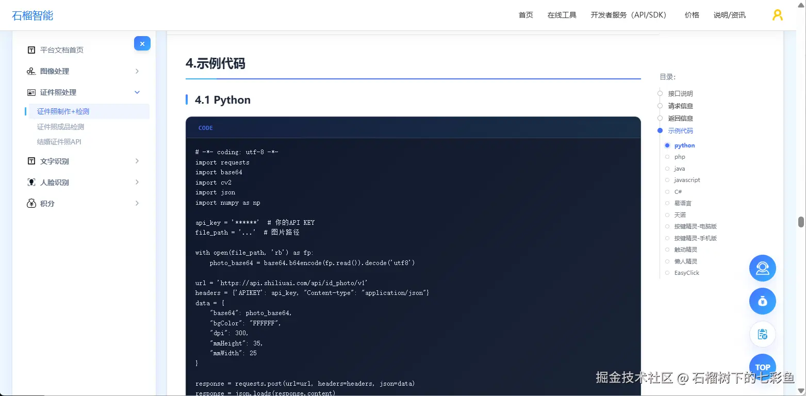This screenshot has width=806, height=396.
Task: Open the customer service headset floating button
Action: click(x=762, y=268)
